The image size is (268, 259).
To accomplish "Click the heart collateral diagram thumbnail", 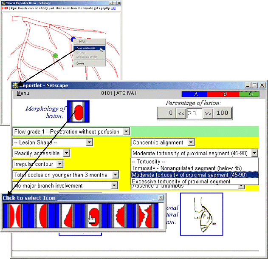I will tap(201, 214).
